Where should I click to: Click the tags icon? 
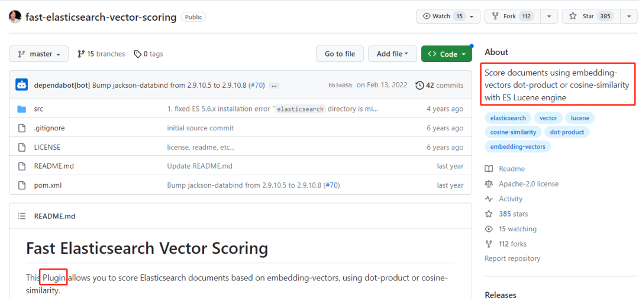(137, 54)
